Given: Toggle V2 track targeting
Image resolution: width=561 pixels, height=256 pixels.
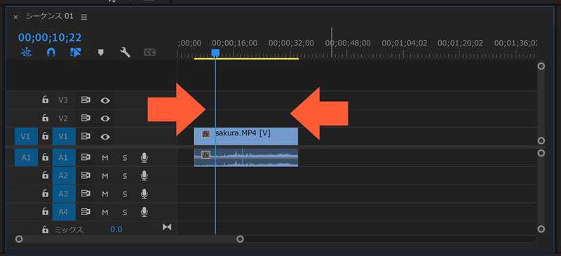Looking at the screenshot, I should [x=63, y=118].
